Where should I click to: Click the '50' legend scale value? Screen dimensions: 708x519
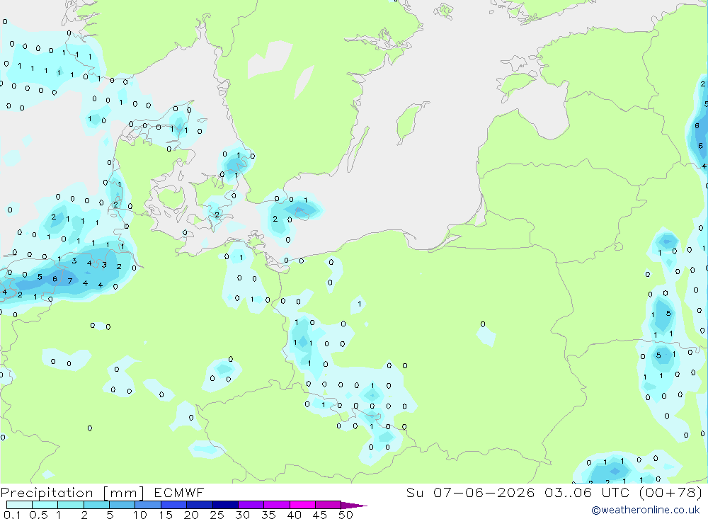[x=346, y=515]
